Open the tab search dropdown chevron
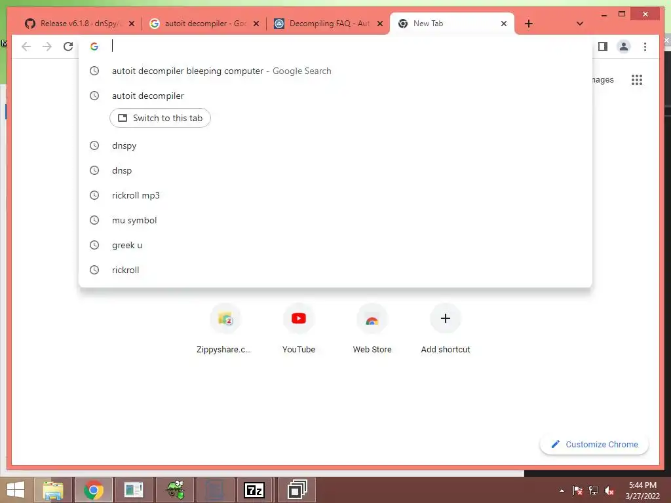This screenshot has width=671, height=503. click(x=580, y=24)
